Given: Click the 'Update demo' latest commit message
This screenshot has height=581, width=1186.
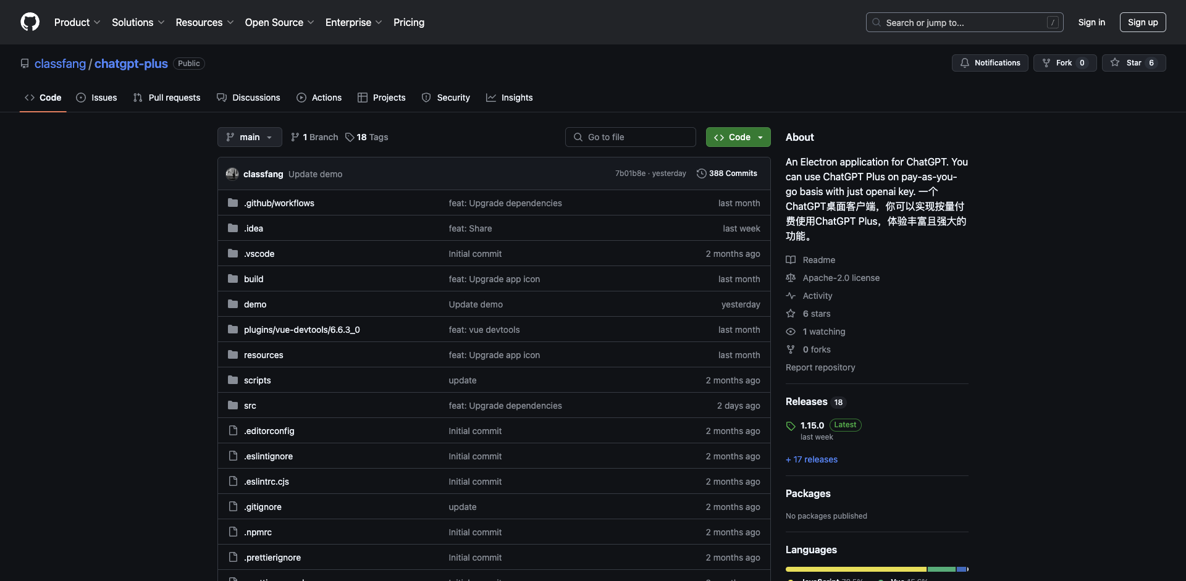Looking at the screenshot, I should coord(315,174).
